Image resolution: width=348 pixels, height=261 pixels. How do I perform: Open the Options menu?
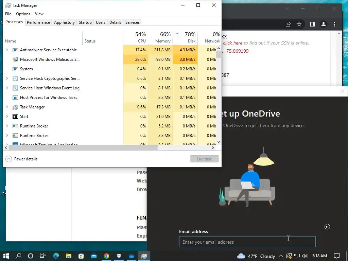coord(23,14)
